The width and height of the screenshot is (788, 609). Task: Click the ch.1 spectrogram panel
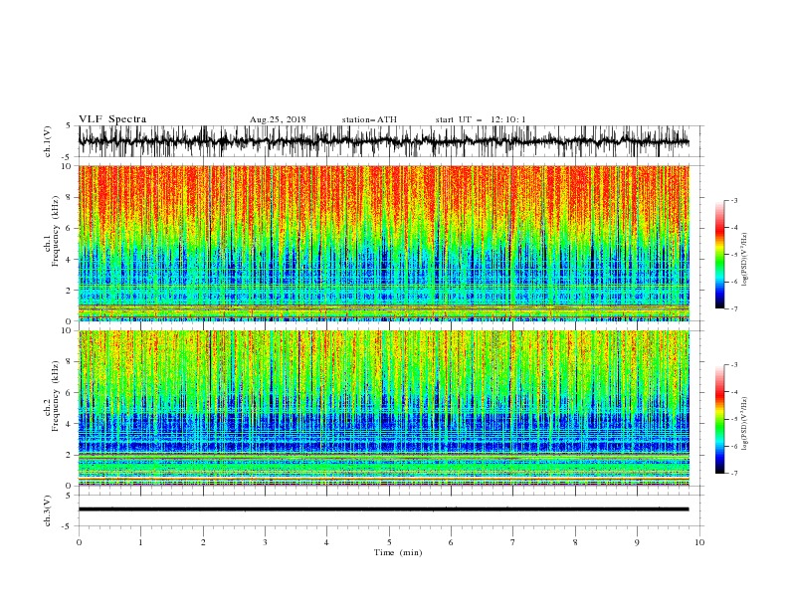pyautogui.click(x=383, y=243)
